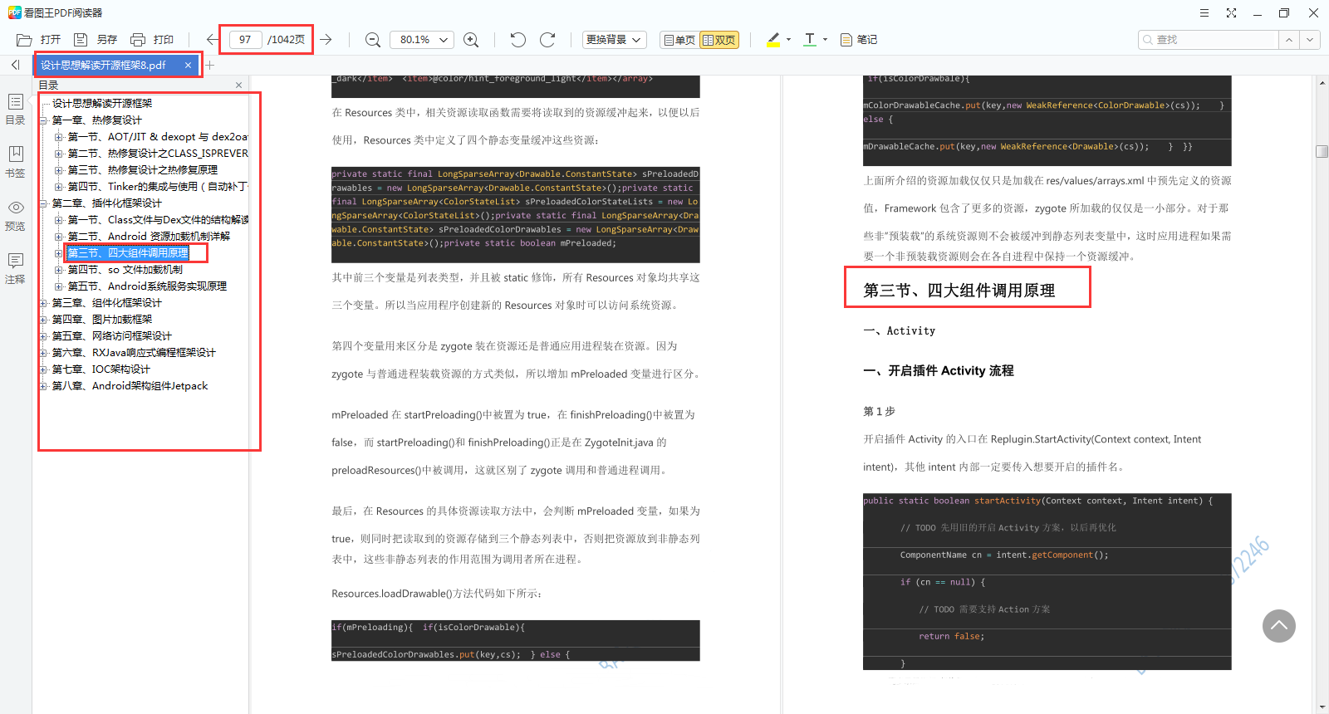1329x714 pixels.
Task: Click the 另存 save-as button
Action: 96,39
